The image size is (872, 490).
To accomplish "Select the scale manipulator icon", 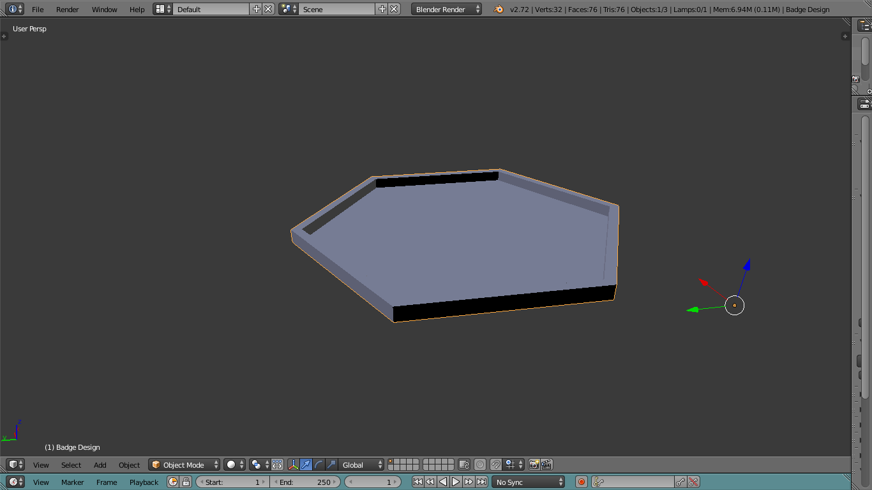I will [331, 464].
